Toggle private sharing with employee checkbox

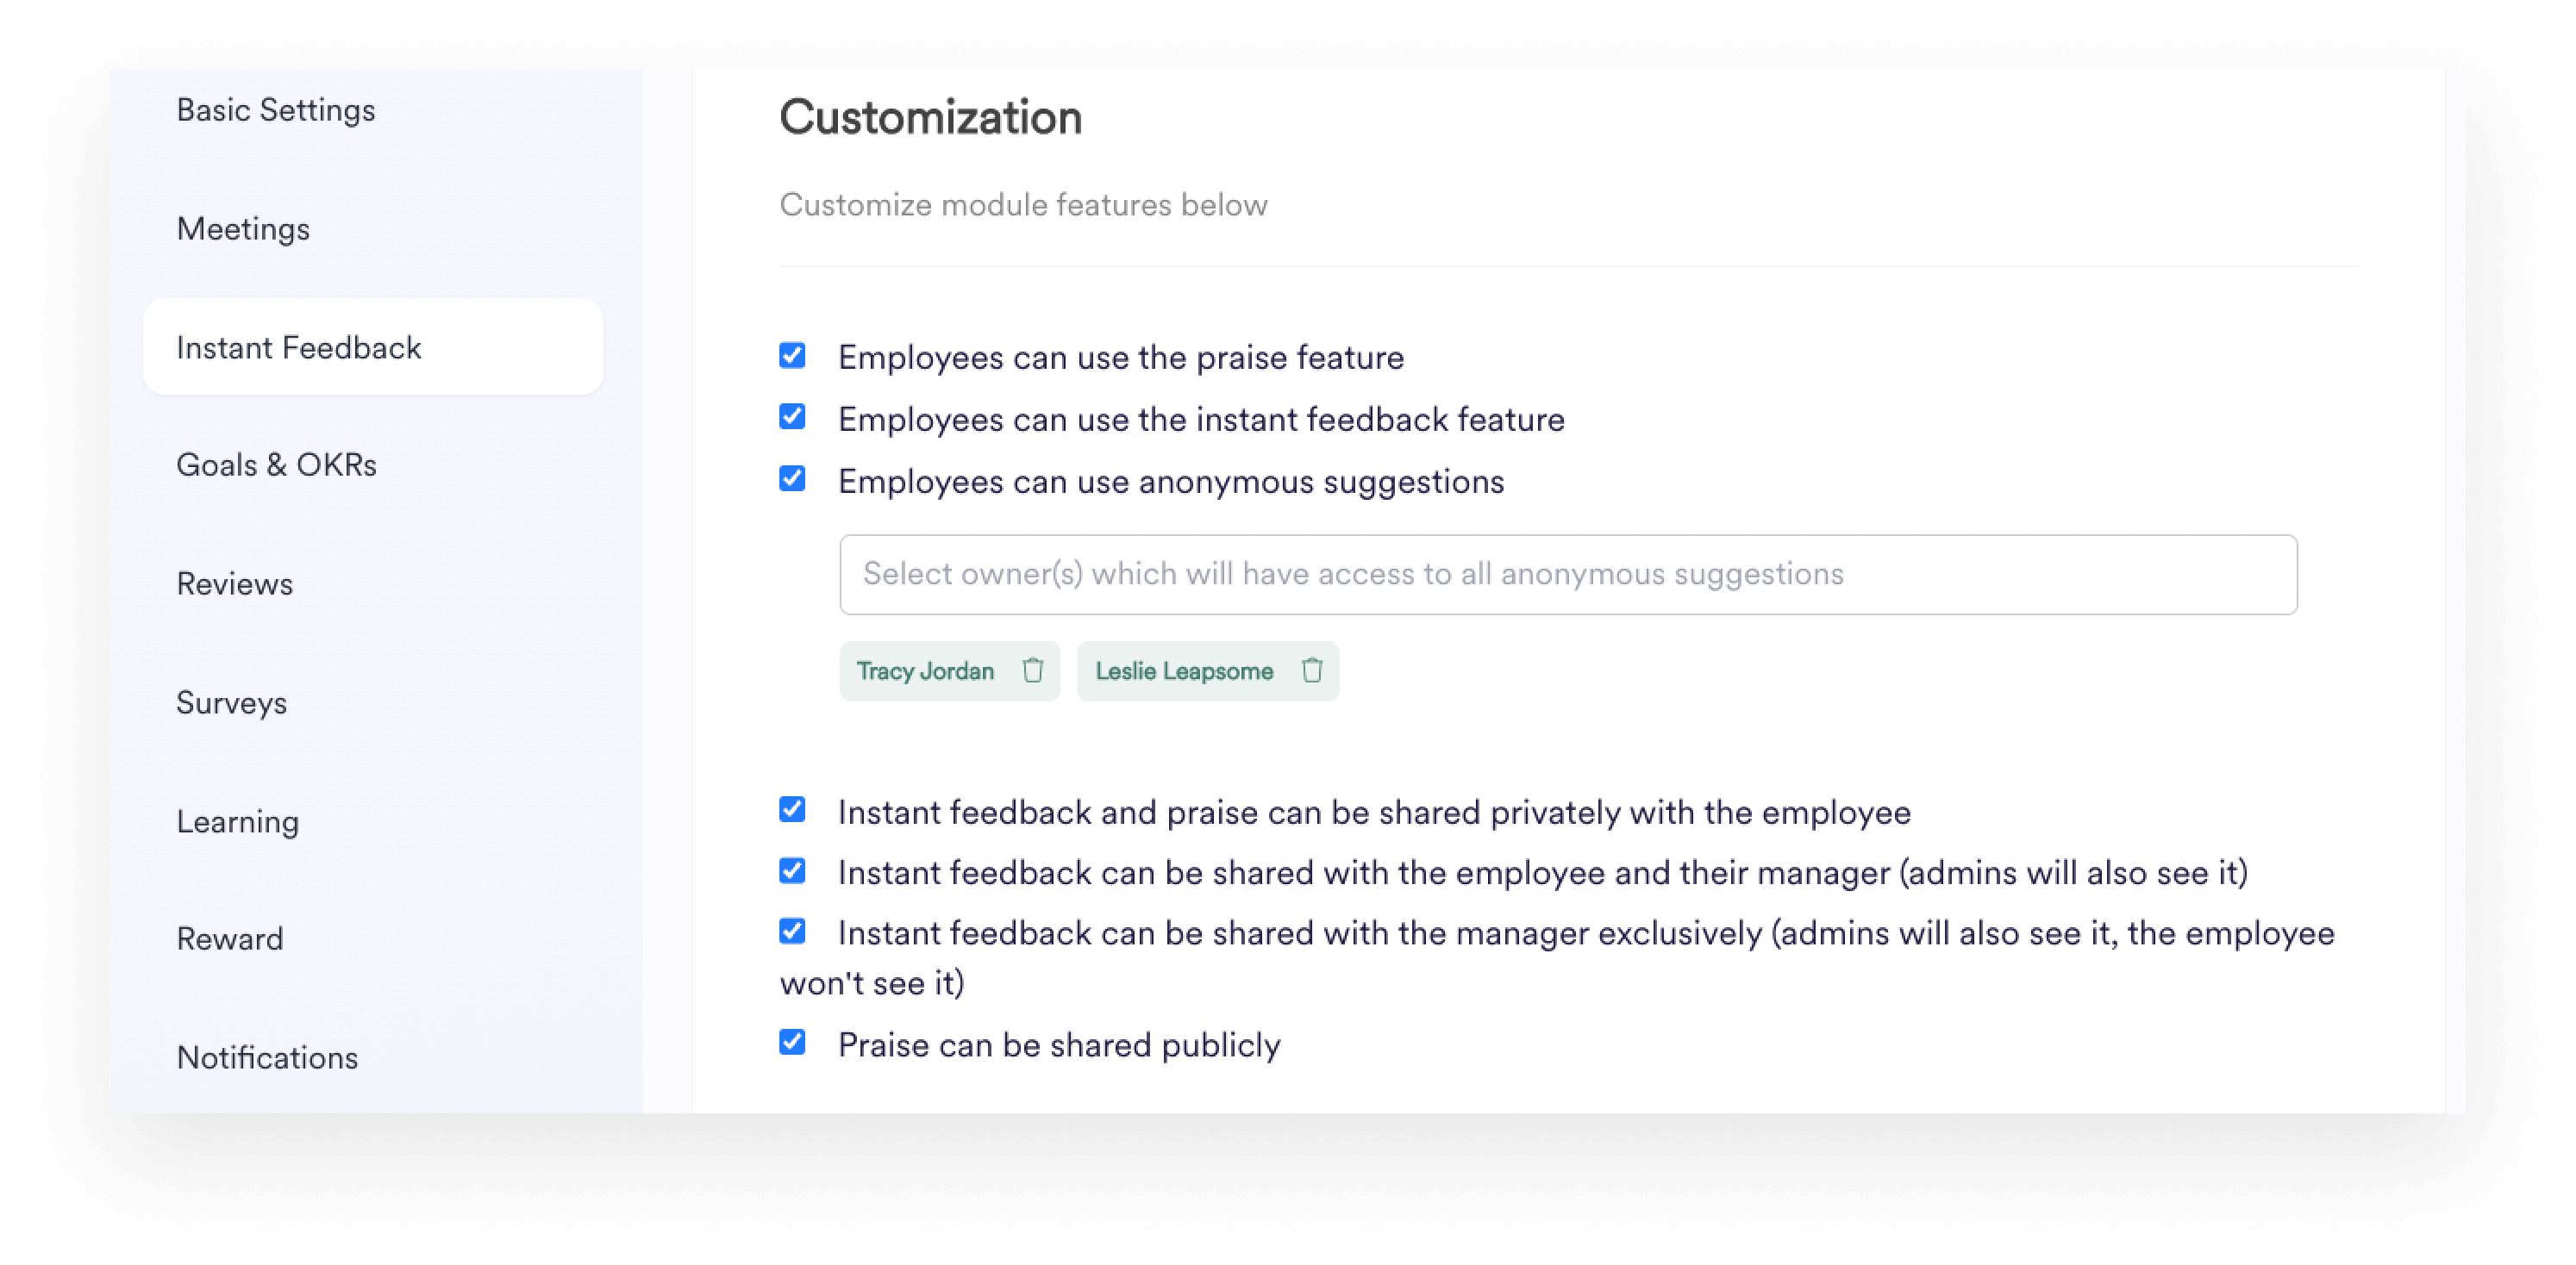pos(792,809)
